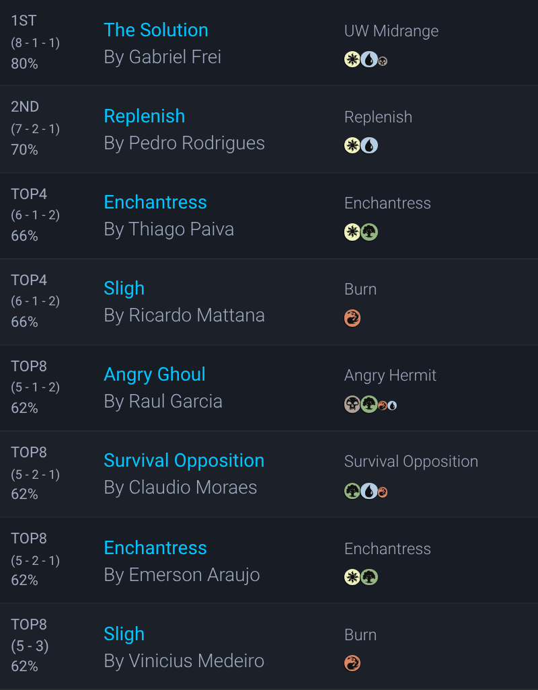This screenshot has width=538, height=690.
Task: Click the red mana icon on Vinicius Medeiro's Sligh
Action: tap(352, 663)
